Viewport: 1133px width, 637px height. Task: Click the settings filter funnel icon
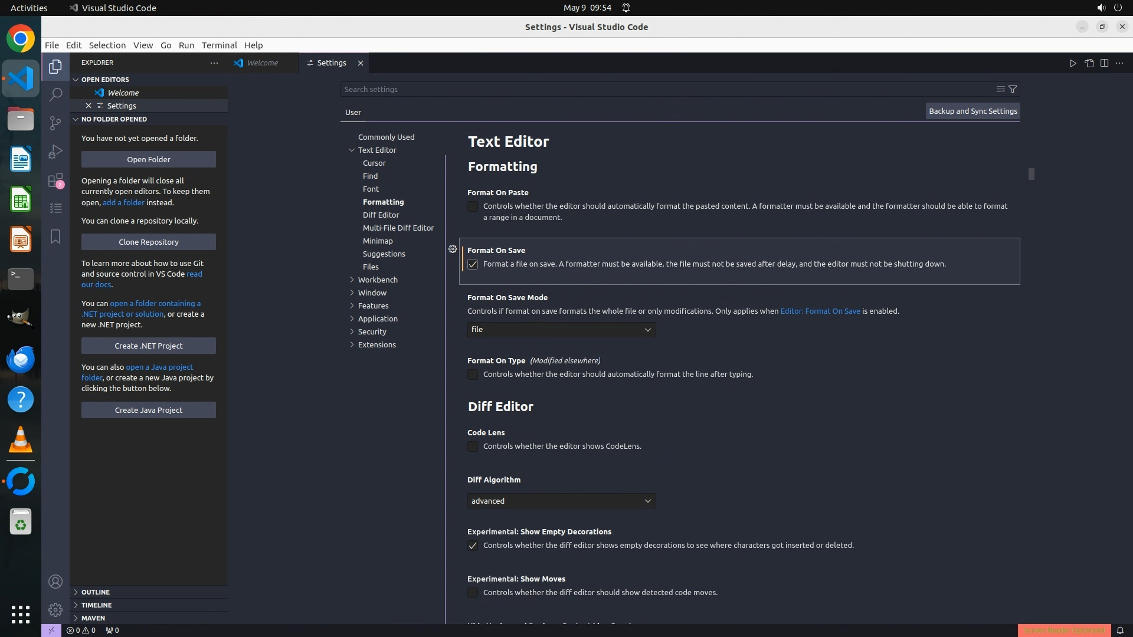(1013, 89)
